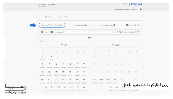
Task: Select day 24 of Mehr
Action: pyautogui.click(x=84, y=88)
